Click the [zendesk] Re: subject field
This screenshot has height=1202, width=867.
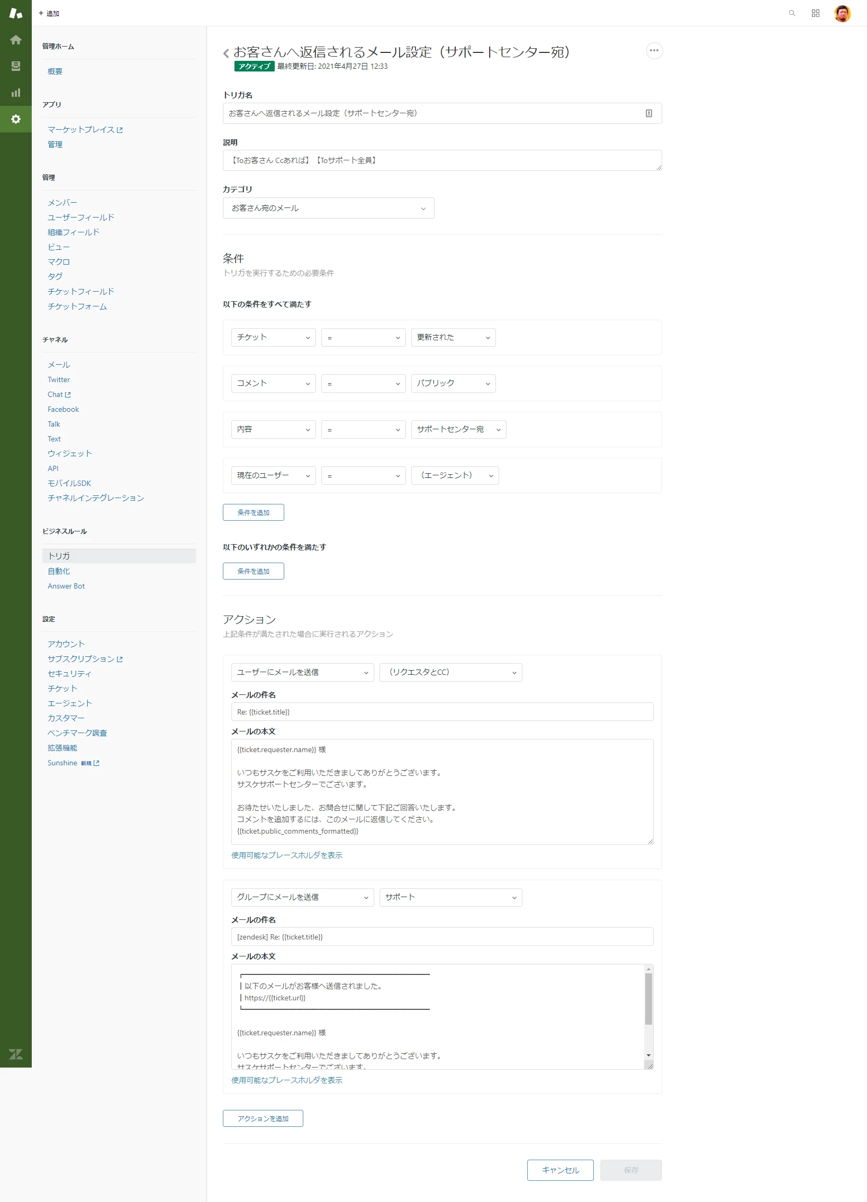tap(442, 936)
